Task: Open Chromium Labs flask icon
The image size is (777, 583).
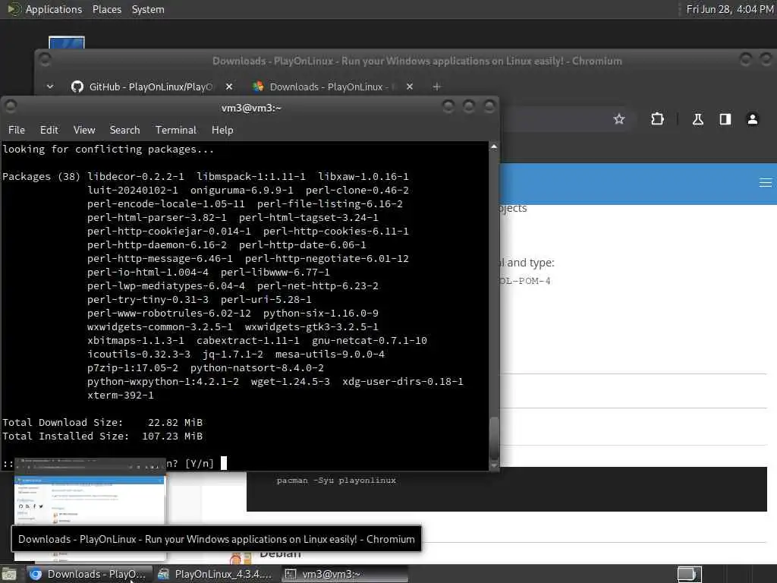Action: click(x=698, y=119)
